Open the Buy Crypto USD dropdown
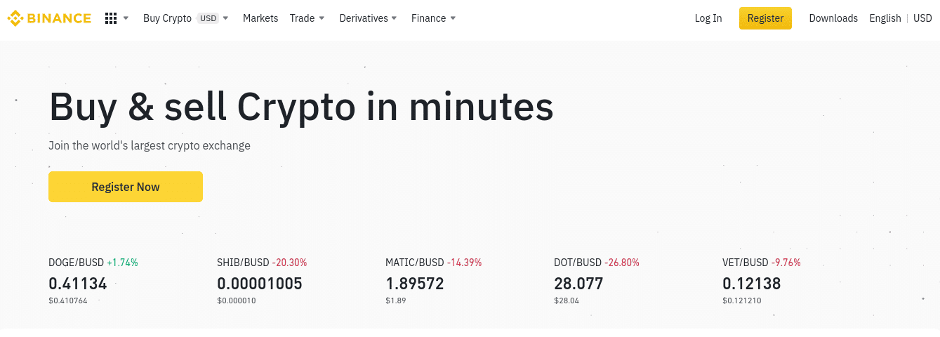This screenshot has width=940, height=337. tap(186, 18)
